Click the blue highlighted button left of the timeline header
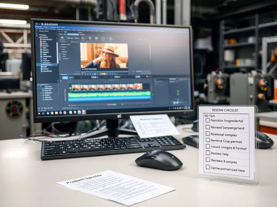Image resolution: width=277 pixels, height=207 pixels. (x=65, y=77)
